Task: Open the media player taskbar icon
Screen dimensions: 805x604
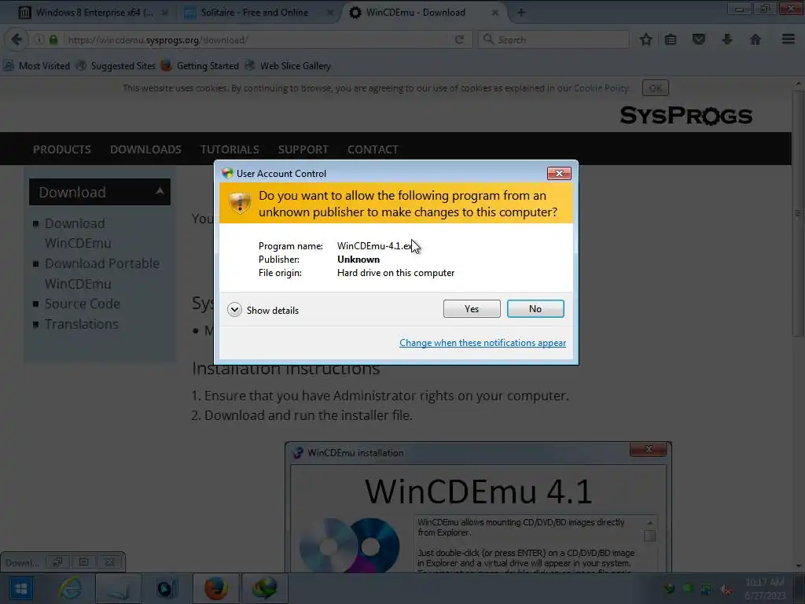Action: point(166,588)
